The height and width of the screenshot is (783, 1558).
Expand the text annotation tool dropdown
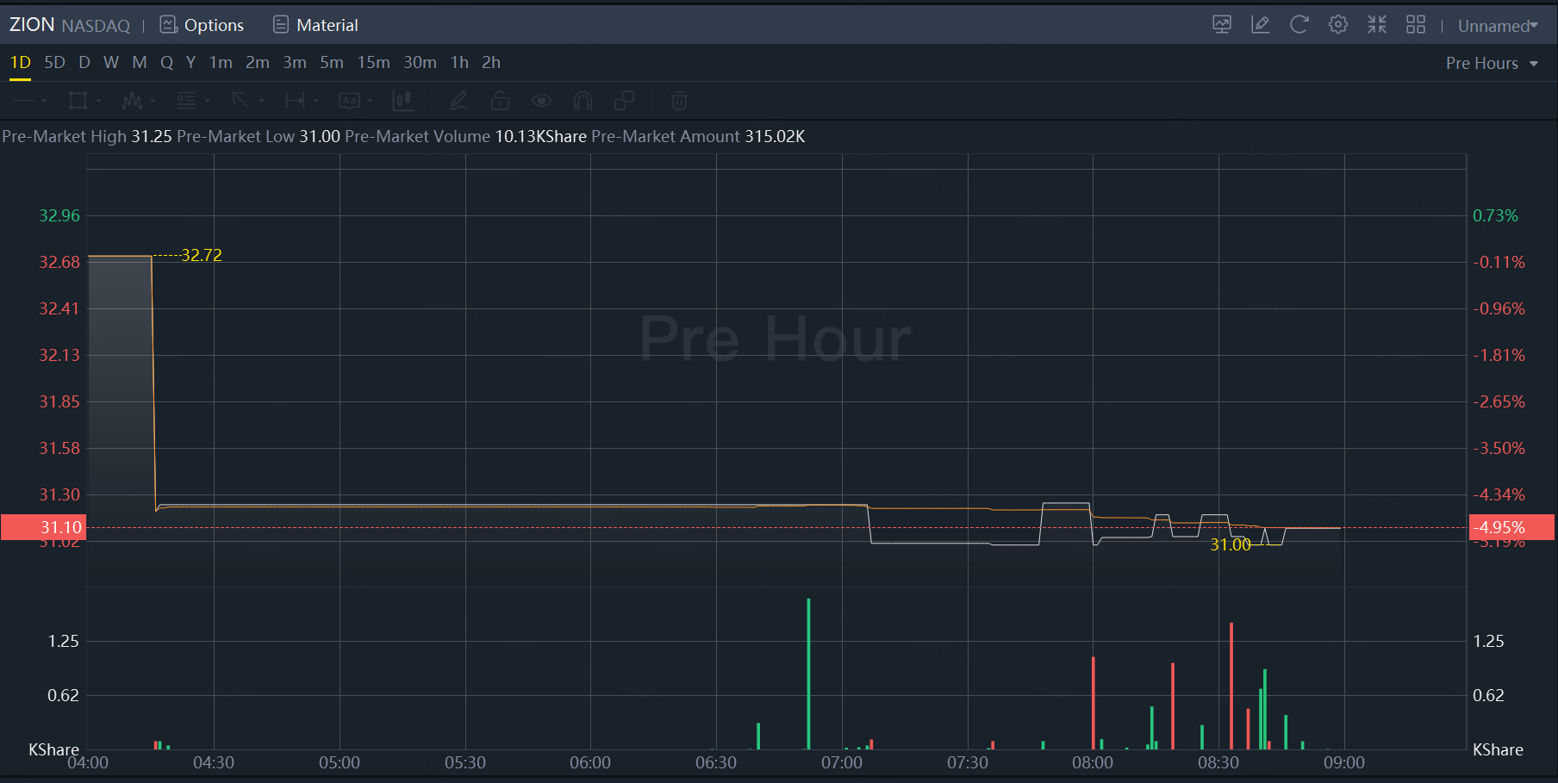click(x=370, y=102)
